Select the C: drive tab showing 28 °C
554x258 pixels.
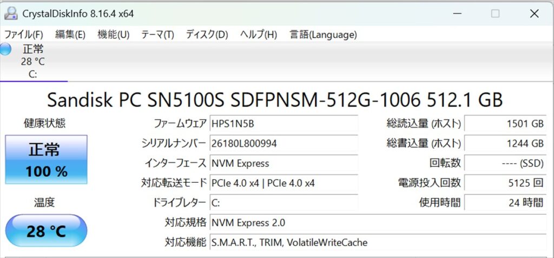pyautogui.click(x=33, y=61)
